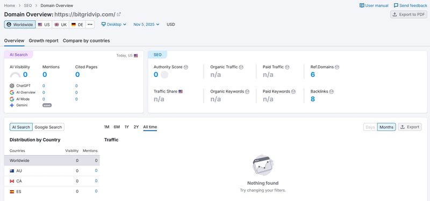
Task: Select the 6M time range
Action: tap(117, 127)
